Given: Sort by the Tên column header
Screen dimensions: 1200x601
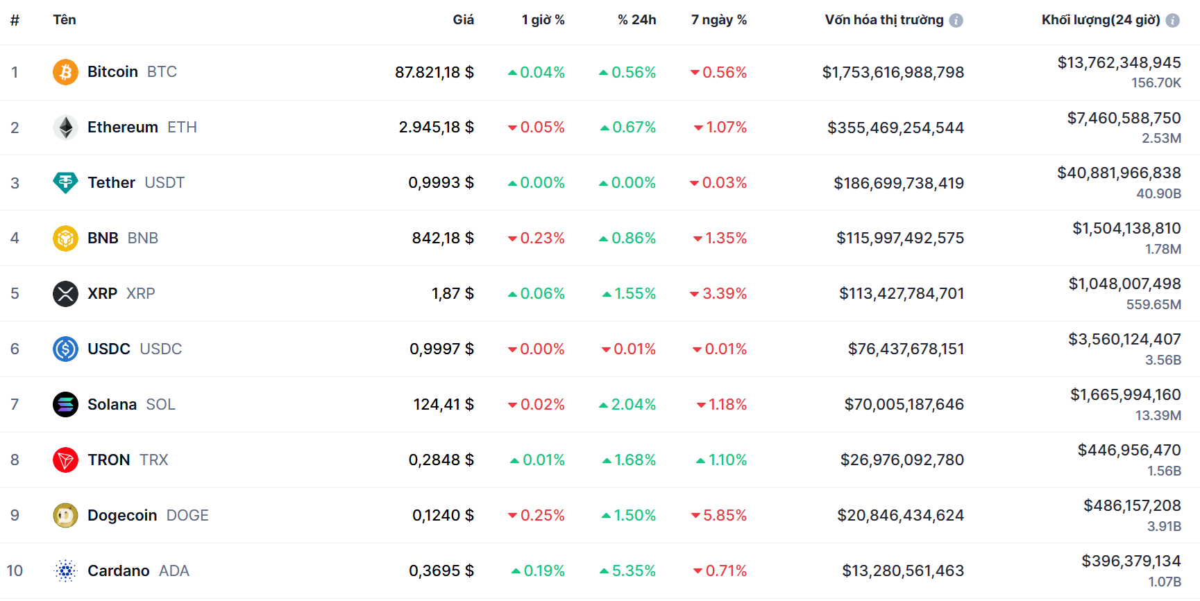Looking at the screenshot, I should (65, 19).
